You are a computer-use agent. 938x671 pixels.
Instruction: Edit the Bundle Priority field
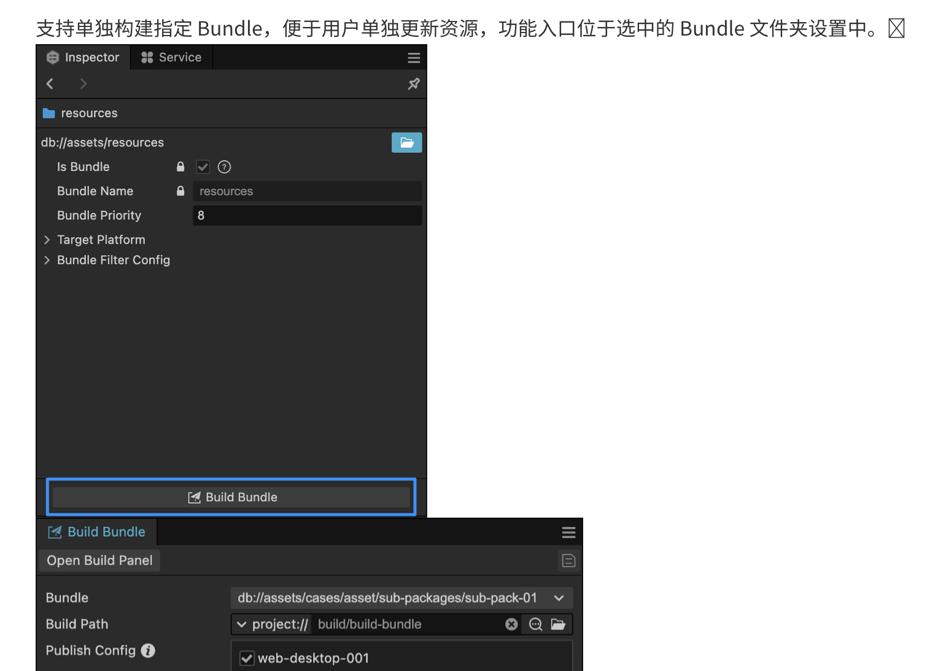point(307,215)
